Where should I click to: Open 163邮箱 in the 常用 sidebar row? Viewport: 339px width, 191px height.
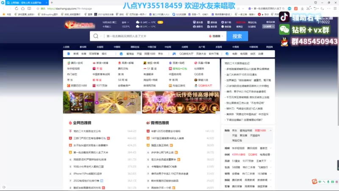(262, 174)
